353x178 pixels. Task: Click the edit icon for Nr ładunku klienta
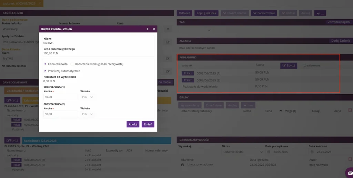(x=168, y=72)
